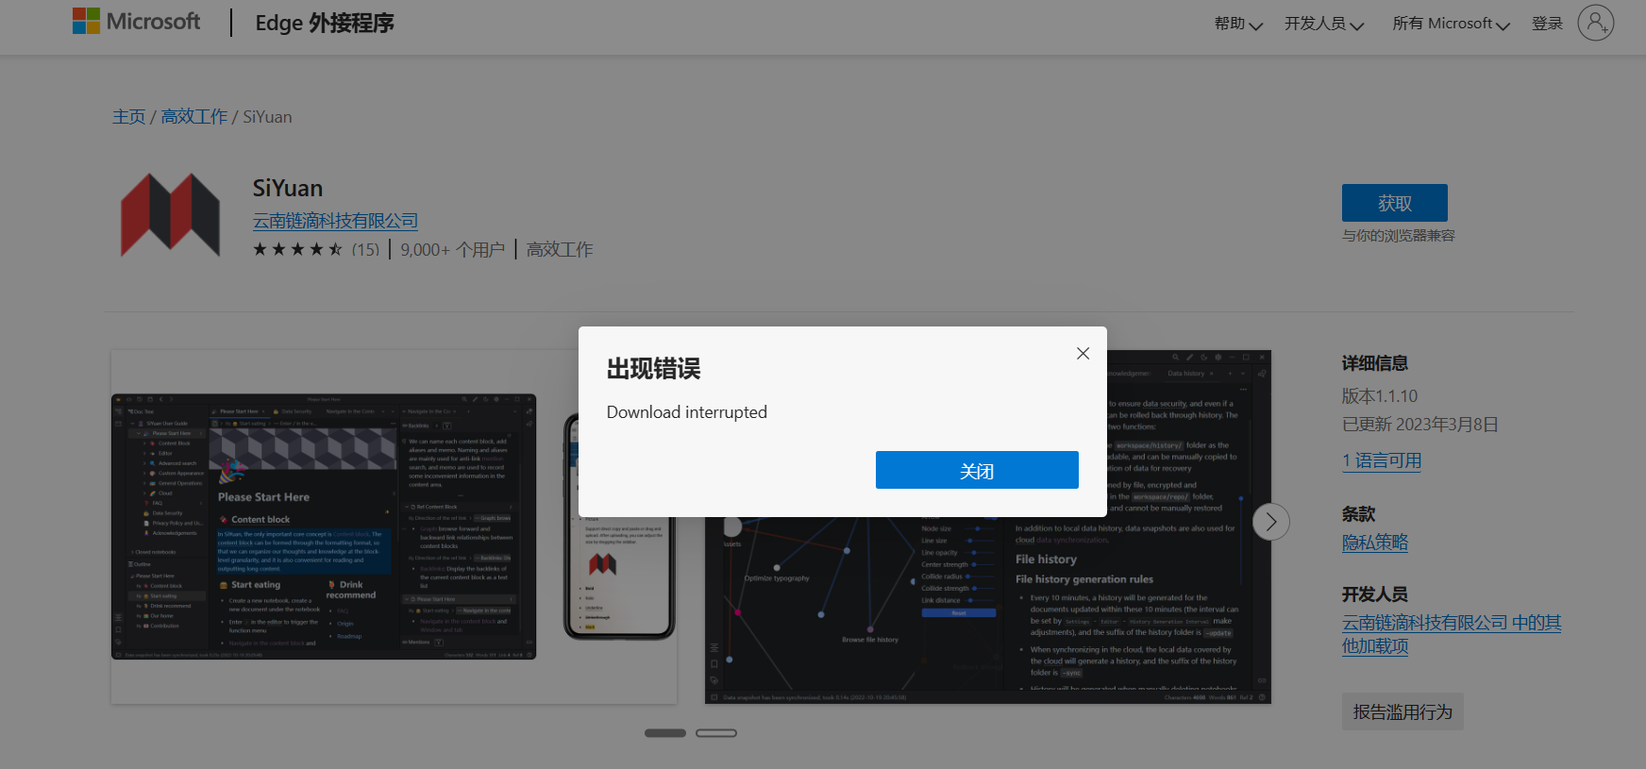Go to 主页 breadcrumb link
Screen dimensions: 1646x769
129,117
